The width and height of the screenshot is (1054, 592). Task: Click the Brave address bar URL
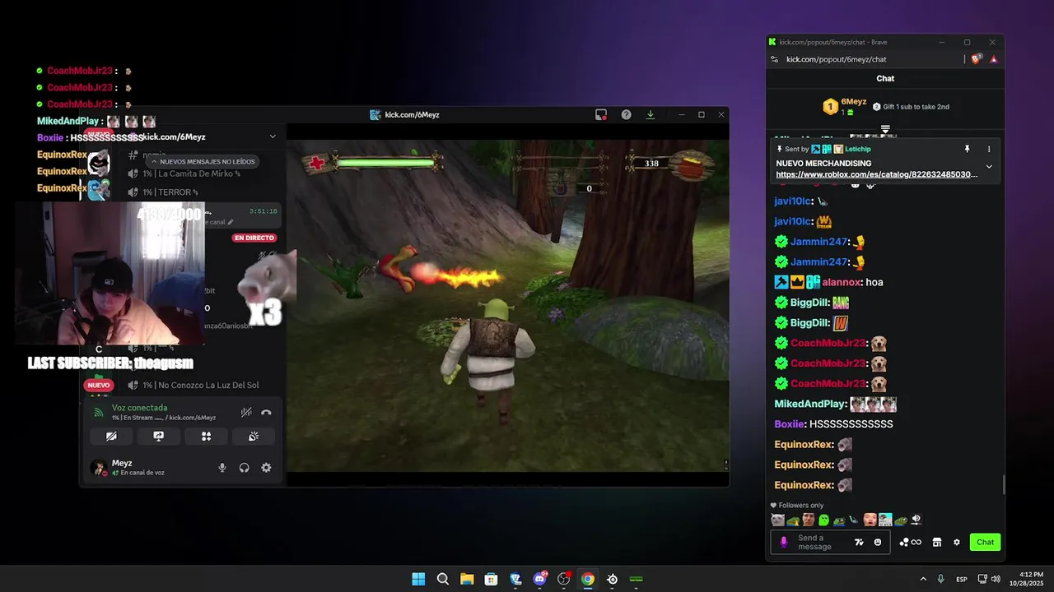coord(836,59)
